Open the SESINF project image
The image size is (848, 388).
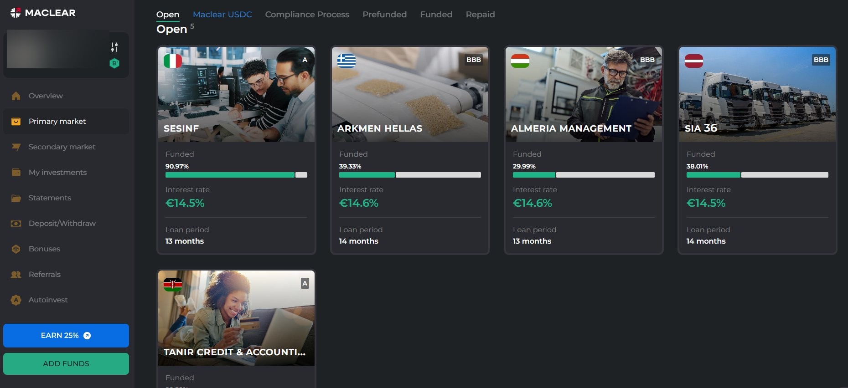(236, 94)
